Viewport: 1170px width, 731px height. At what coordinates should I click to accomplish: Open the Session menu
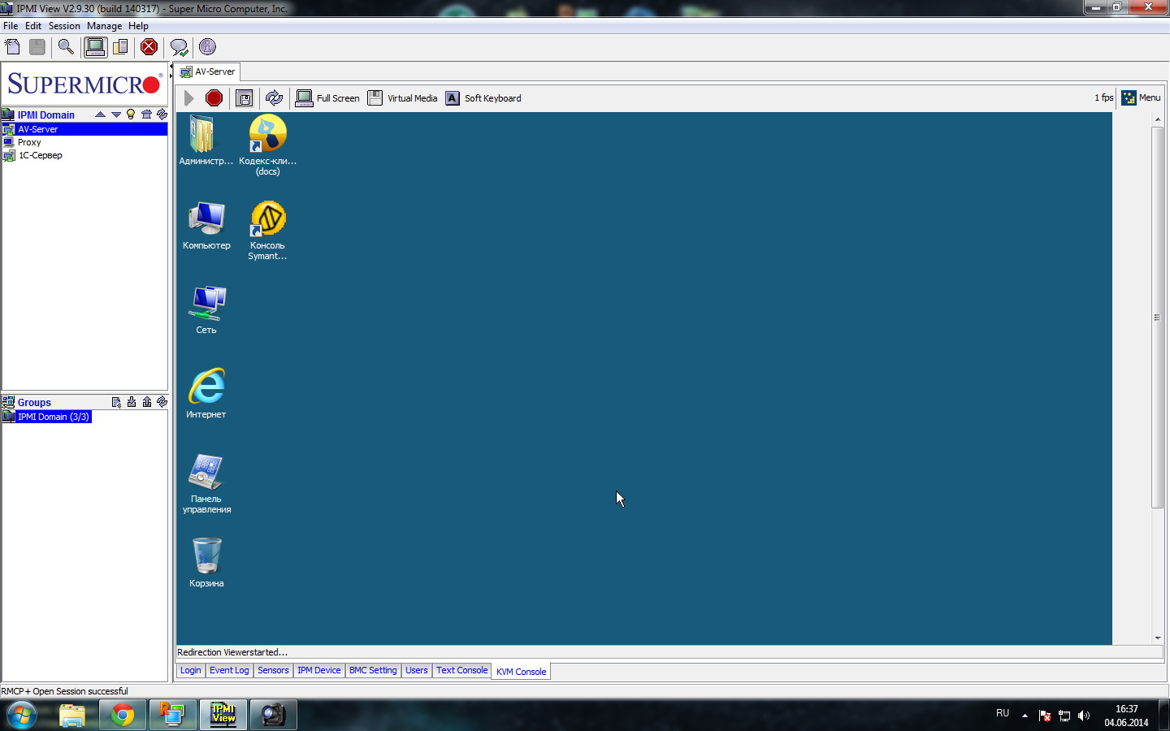64,26
